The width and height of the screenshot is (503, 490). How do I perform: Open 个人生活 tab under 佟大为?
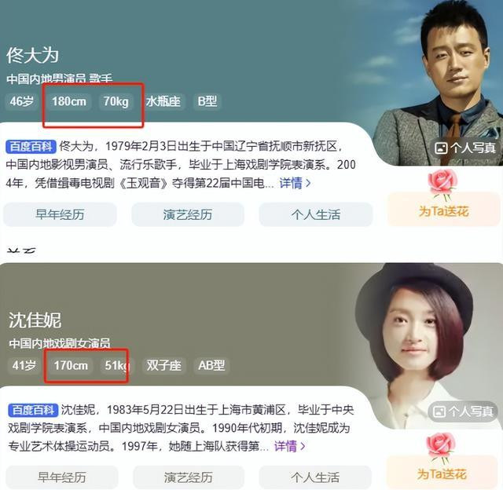(316, 214)
